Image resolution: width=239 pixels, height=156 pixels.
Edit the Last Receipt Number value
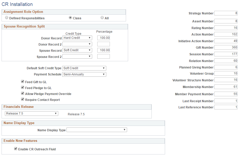(226, 101)
